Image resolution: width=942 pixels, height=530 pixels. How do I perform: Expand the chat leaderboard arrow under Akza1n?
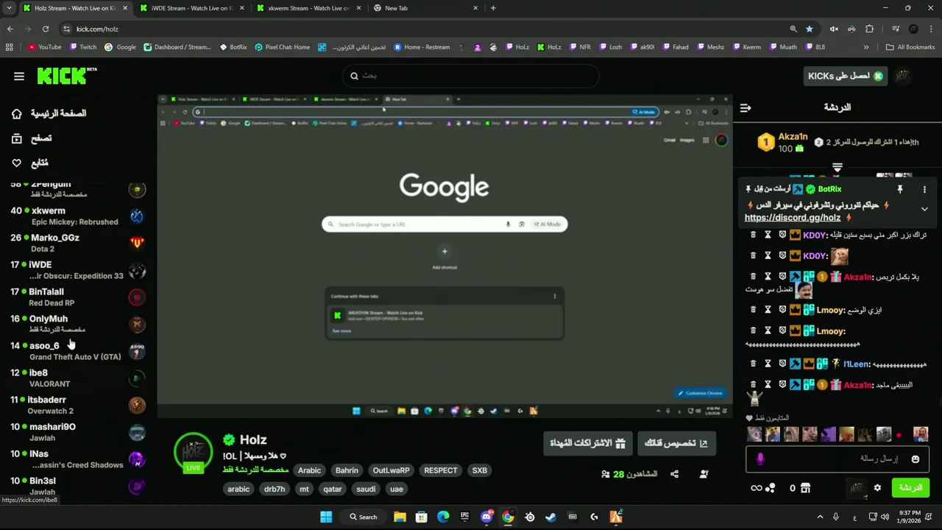[x=837, y=167]
